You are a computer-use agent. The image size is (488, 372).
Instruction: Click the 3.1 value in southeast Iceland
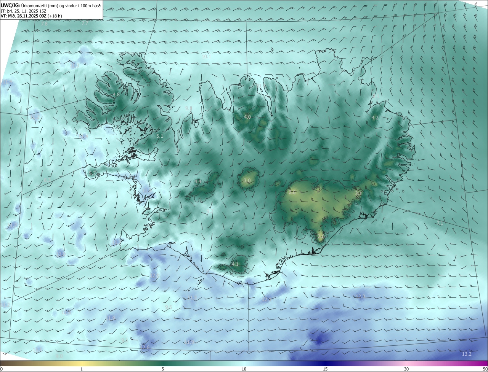pos(358,194)
